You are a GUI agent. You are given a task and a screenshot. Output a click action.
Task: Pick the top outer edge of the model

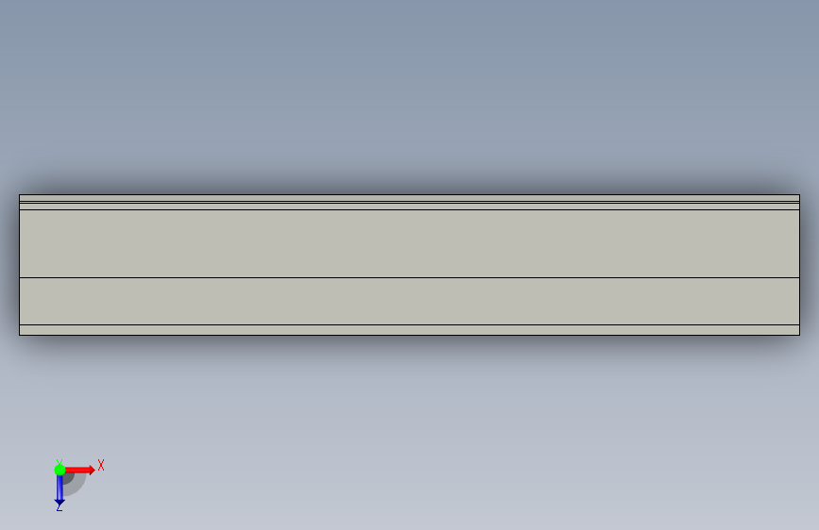tap(410, 194)
